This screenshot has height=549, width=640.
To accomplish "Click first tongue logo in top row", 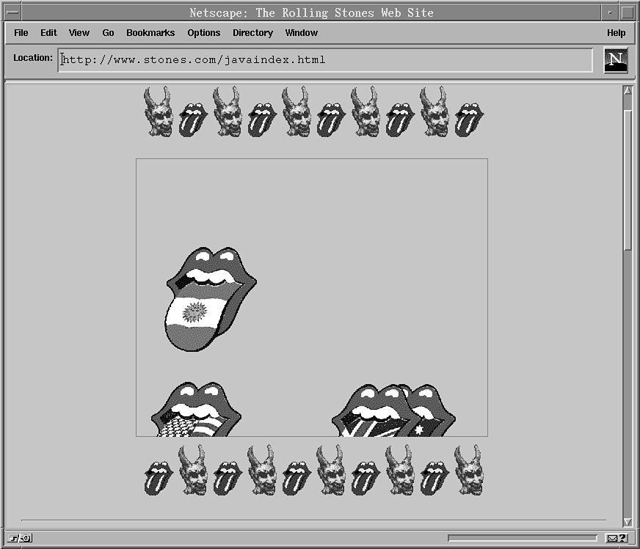I will (193, 119).
